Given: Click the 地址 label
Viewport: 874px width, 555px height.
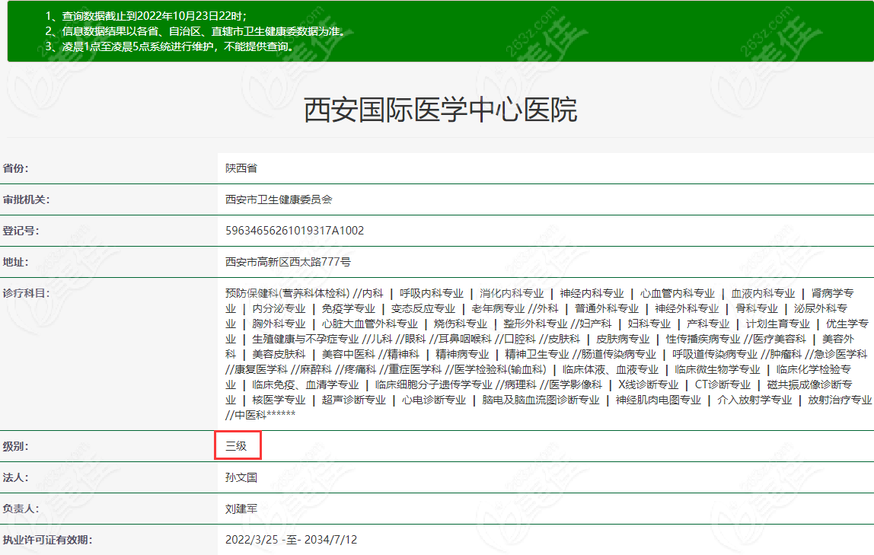Looking at the screenshot, I should [15, 262].
